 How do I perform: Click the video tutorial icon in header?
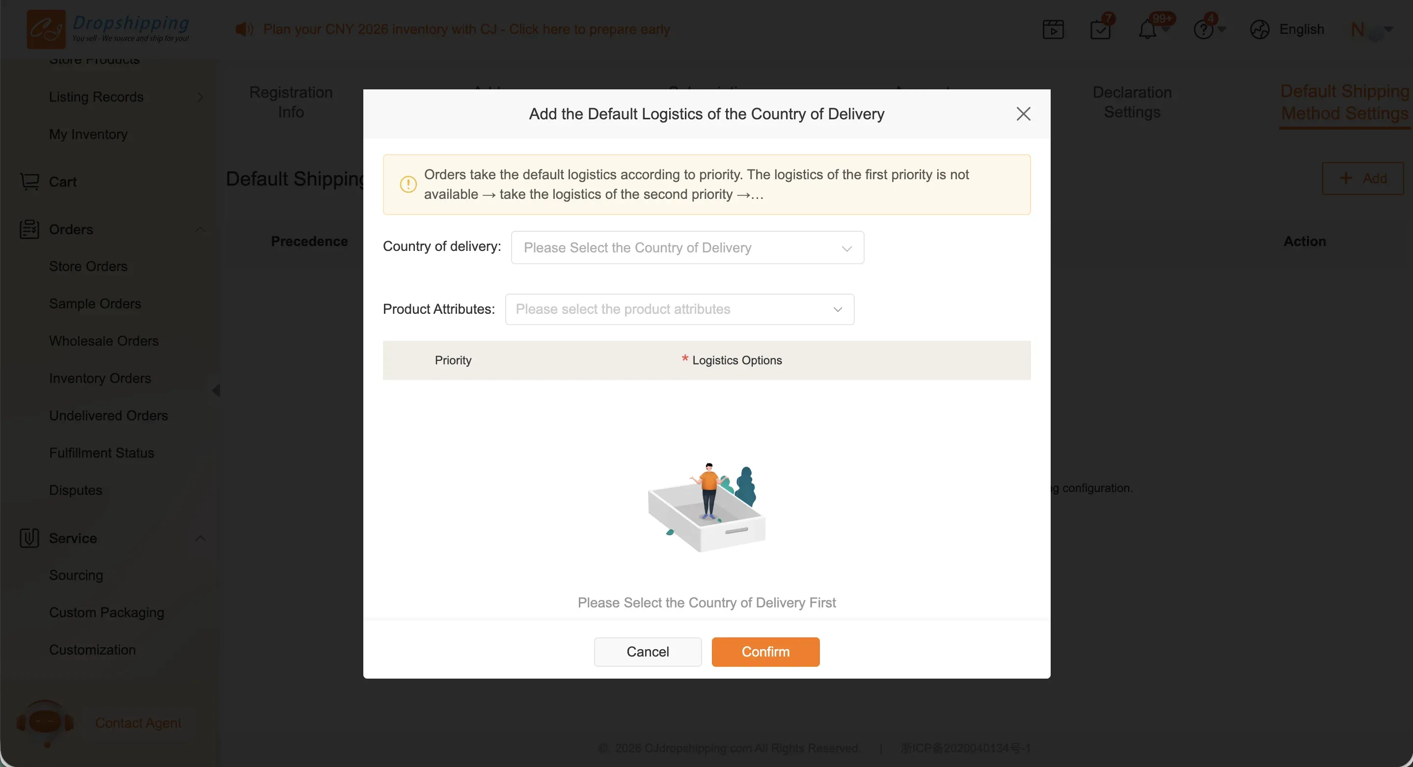point(1053,29)
